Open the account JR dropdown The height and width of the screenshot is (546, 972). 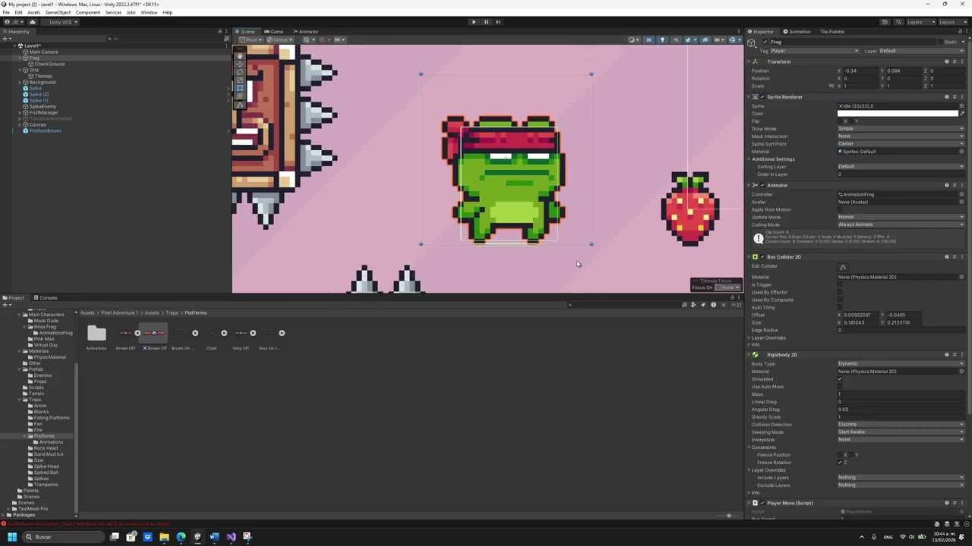14,22
